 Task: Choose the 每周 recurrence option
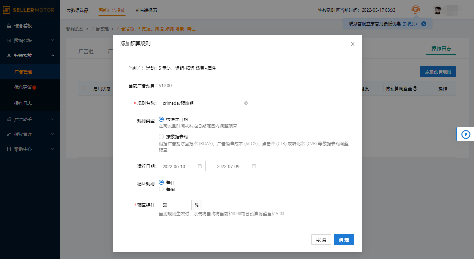[x=161, y=189]
